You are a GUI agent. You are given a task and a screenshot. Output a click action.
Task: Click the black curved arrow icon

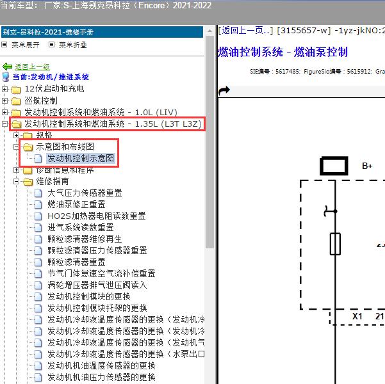[224, 90]
